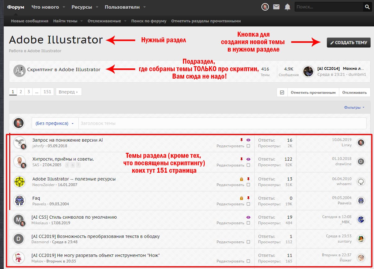This screenshot has height=269, width=374.
Task: Click 'Редактировать' on the Faq thread
Action: (x=230, y=204)
